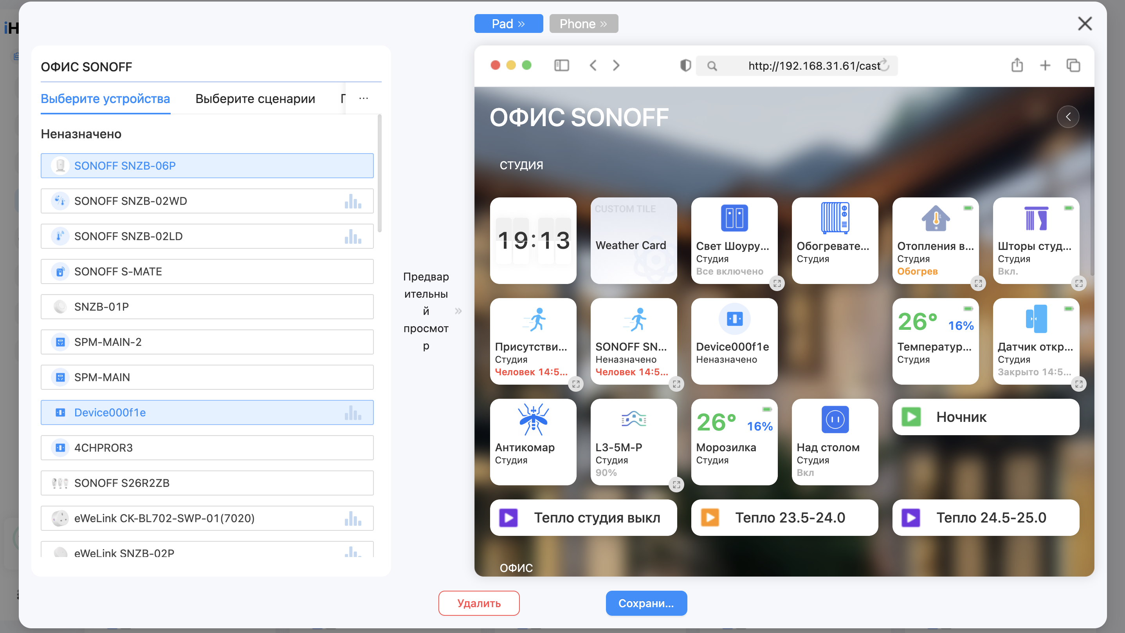
Task: Open chart icon for SONOFF SNZB-02WD
Action: pos(353,201)
